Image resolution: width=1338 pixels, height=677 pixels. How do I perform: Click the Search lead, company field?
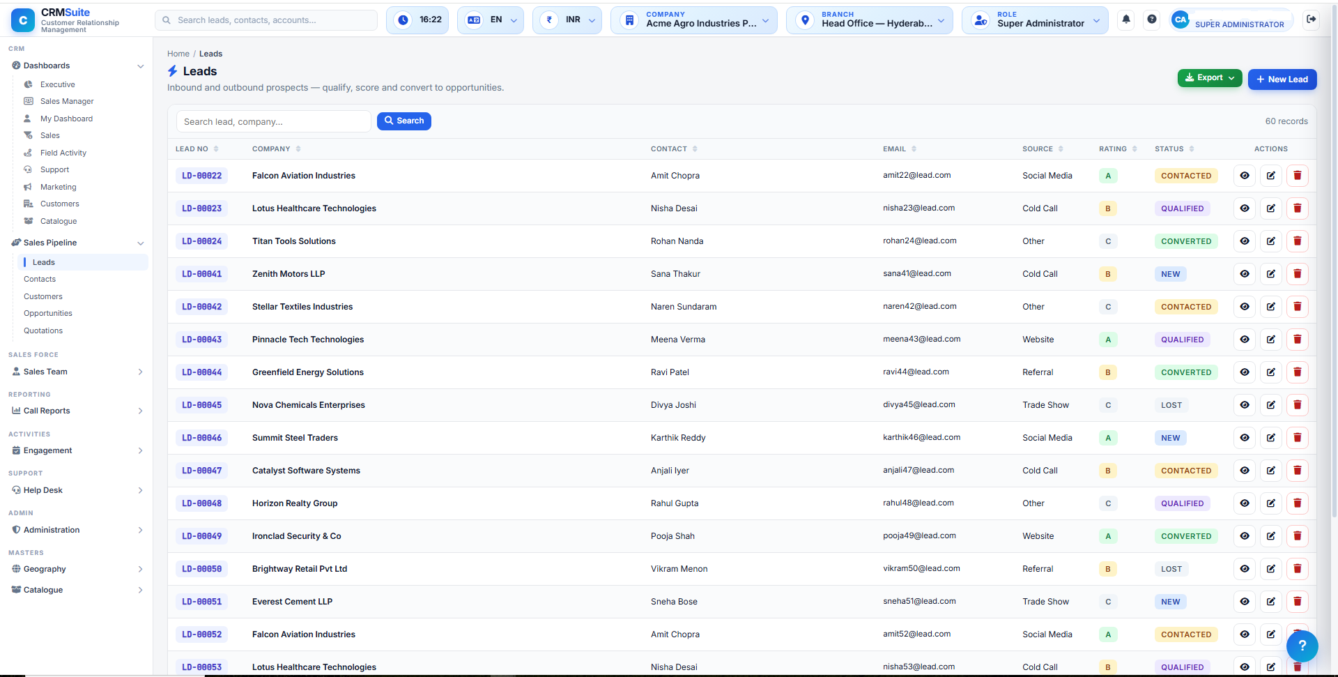click(274, 121)
